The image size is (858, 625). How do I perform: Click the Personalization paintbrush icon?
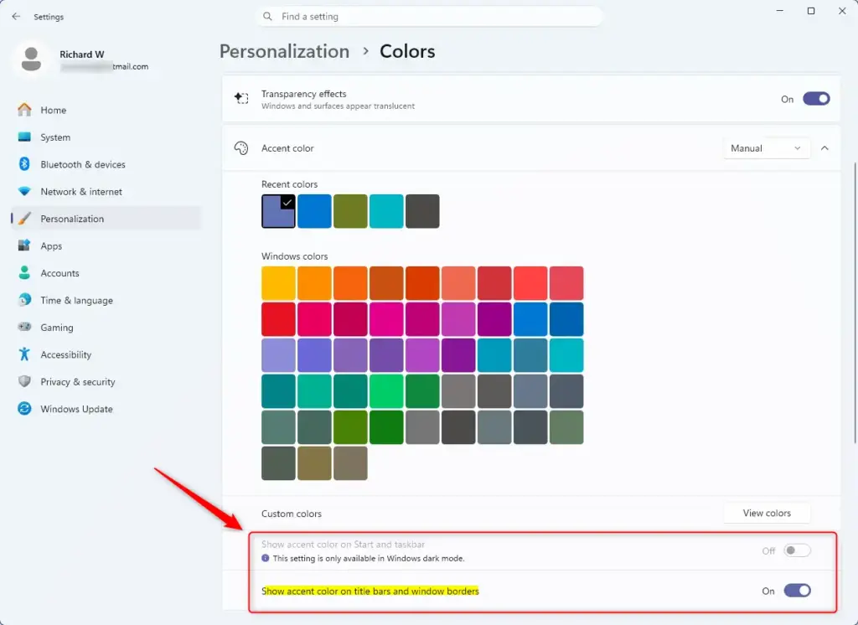click(x=24, y=219)
